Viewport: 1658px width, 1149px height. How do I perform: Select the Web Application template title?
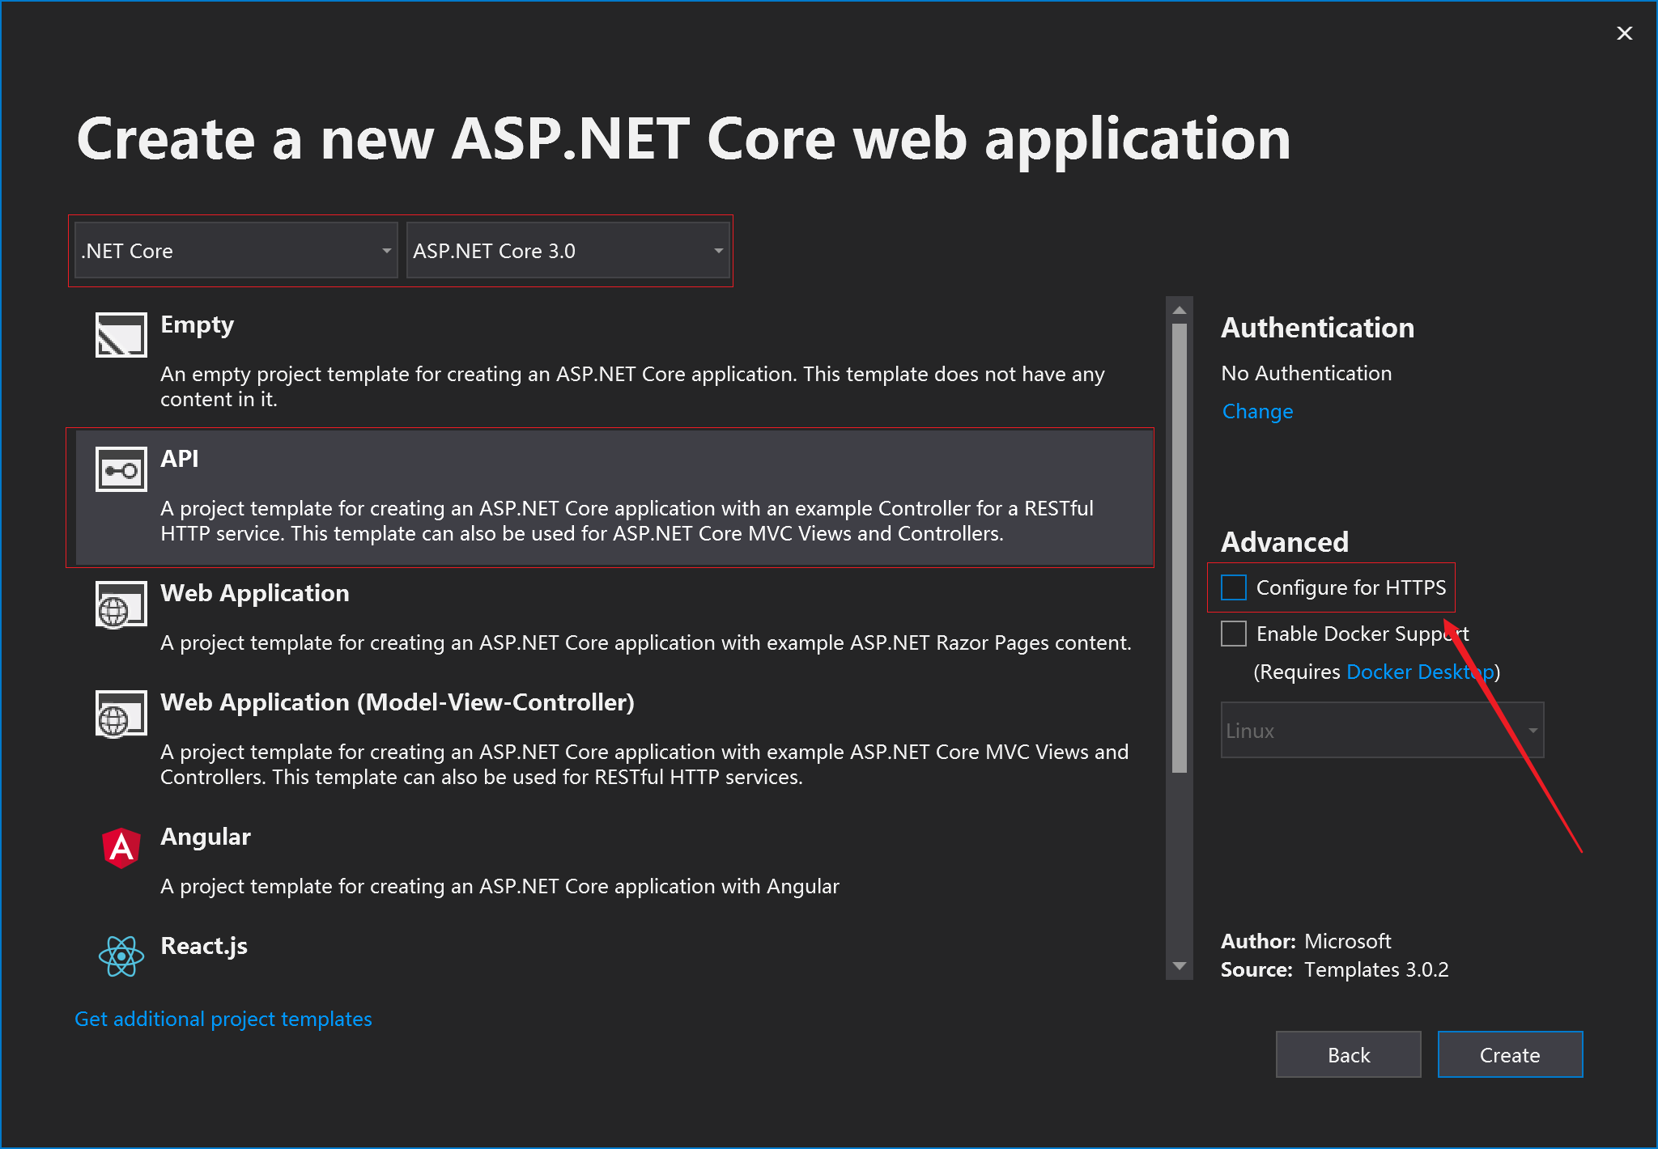coord(254,593)
